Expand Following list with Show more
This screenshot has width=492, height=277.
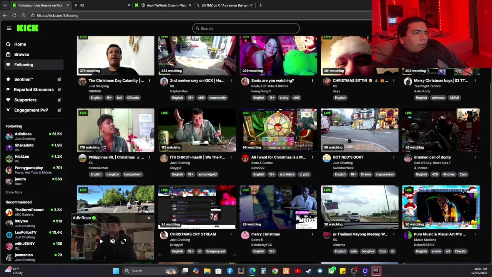[14, 192]
